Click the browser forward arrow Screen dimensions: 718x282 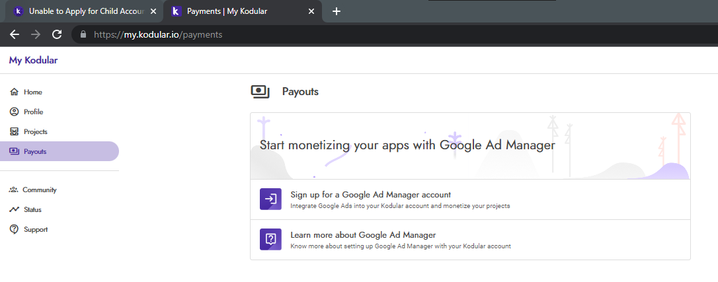(x=36, y=34)
